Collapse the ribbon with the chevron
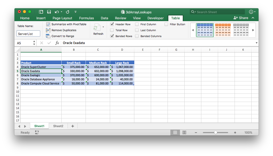This screenshot has width=273, height=156. (253, 18)
